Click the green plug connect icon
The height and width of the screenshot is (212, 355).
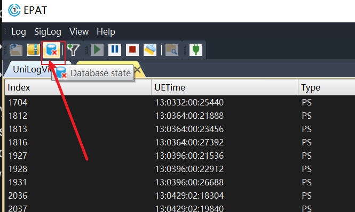(x=196, y=50)
